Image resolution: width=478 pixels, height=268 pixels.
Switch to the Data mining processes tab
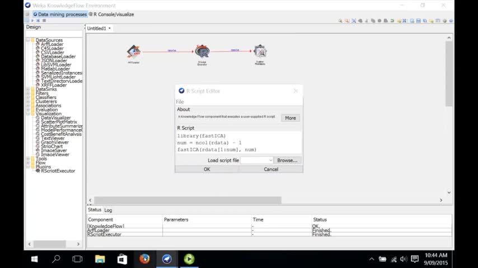[60, 15]
